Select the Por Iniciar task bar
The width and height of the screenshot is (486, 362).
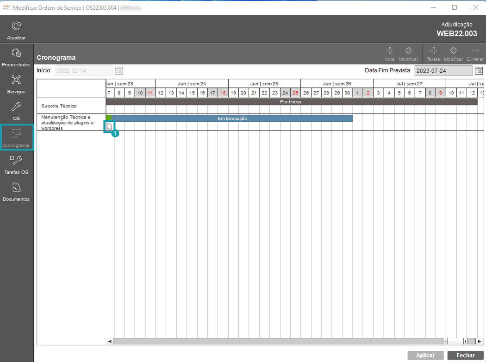pos(291,101)
